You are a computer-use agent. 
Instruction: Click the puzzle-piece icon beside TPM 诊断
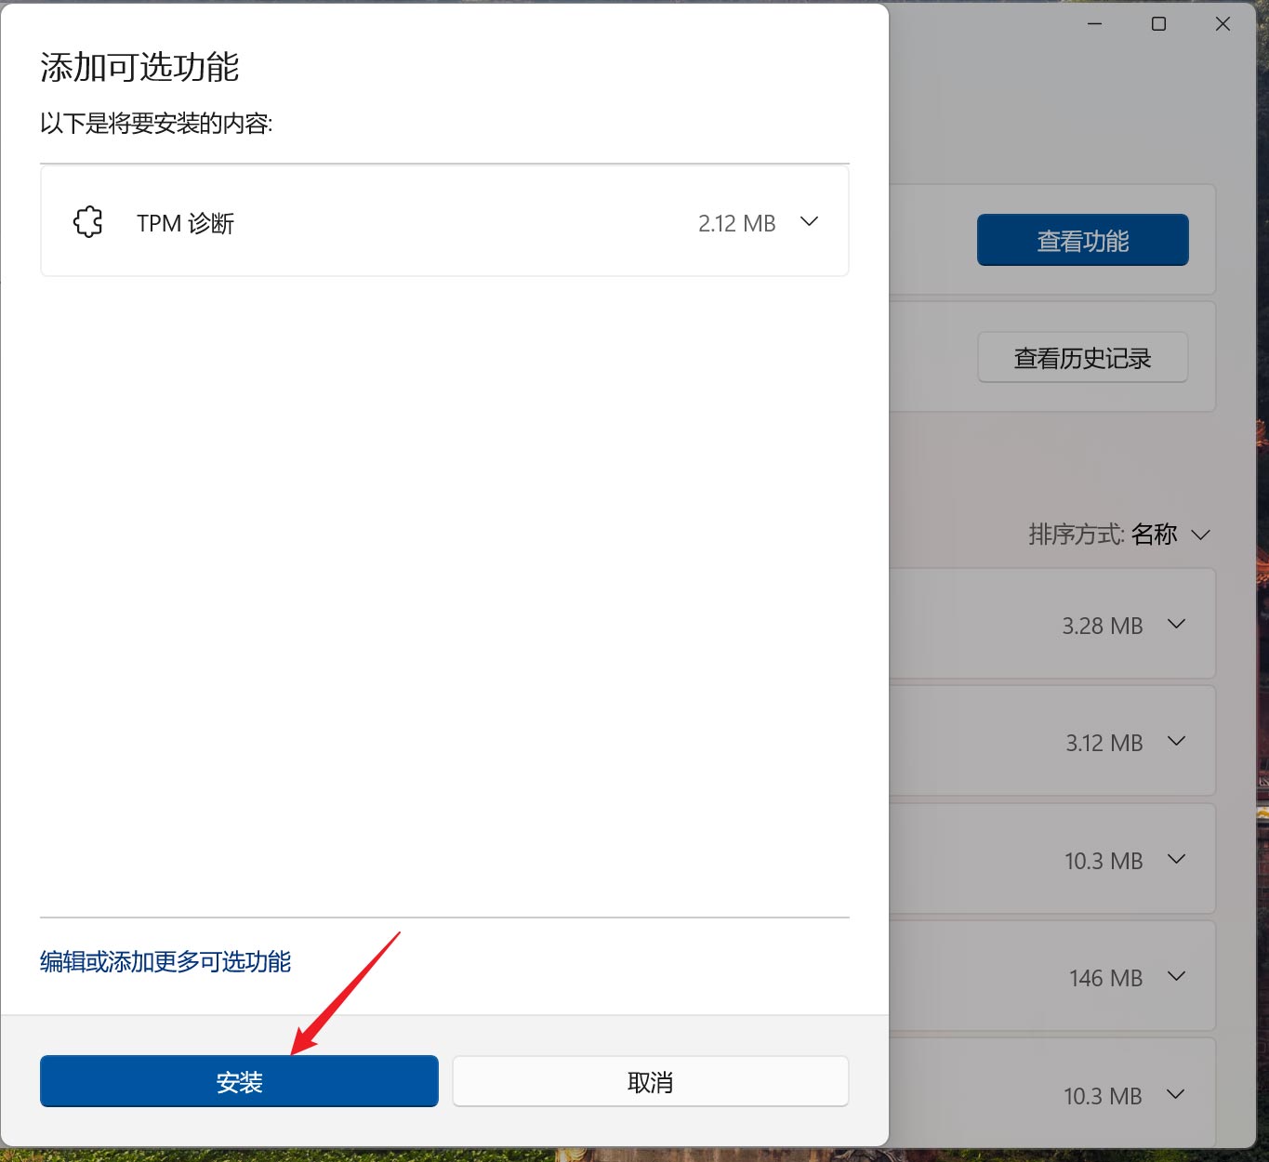[x=87, y=221]
